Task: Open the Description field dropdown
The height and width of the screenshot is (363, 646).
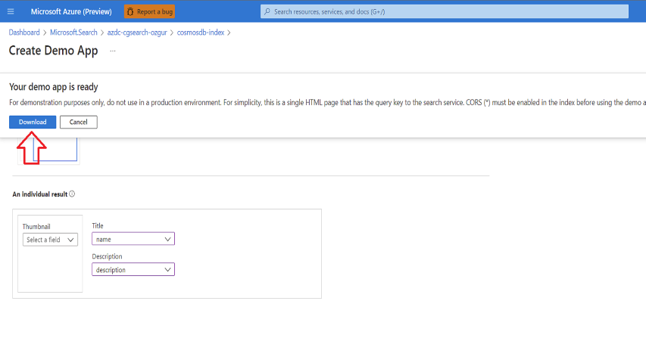Action: point(133,269)
